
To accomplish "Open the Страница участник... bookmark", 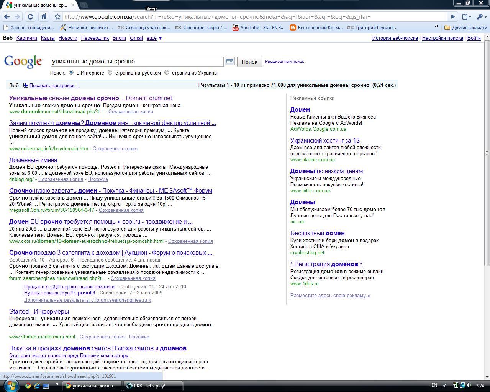I will [x=143, y=28].
